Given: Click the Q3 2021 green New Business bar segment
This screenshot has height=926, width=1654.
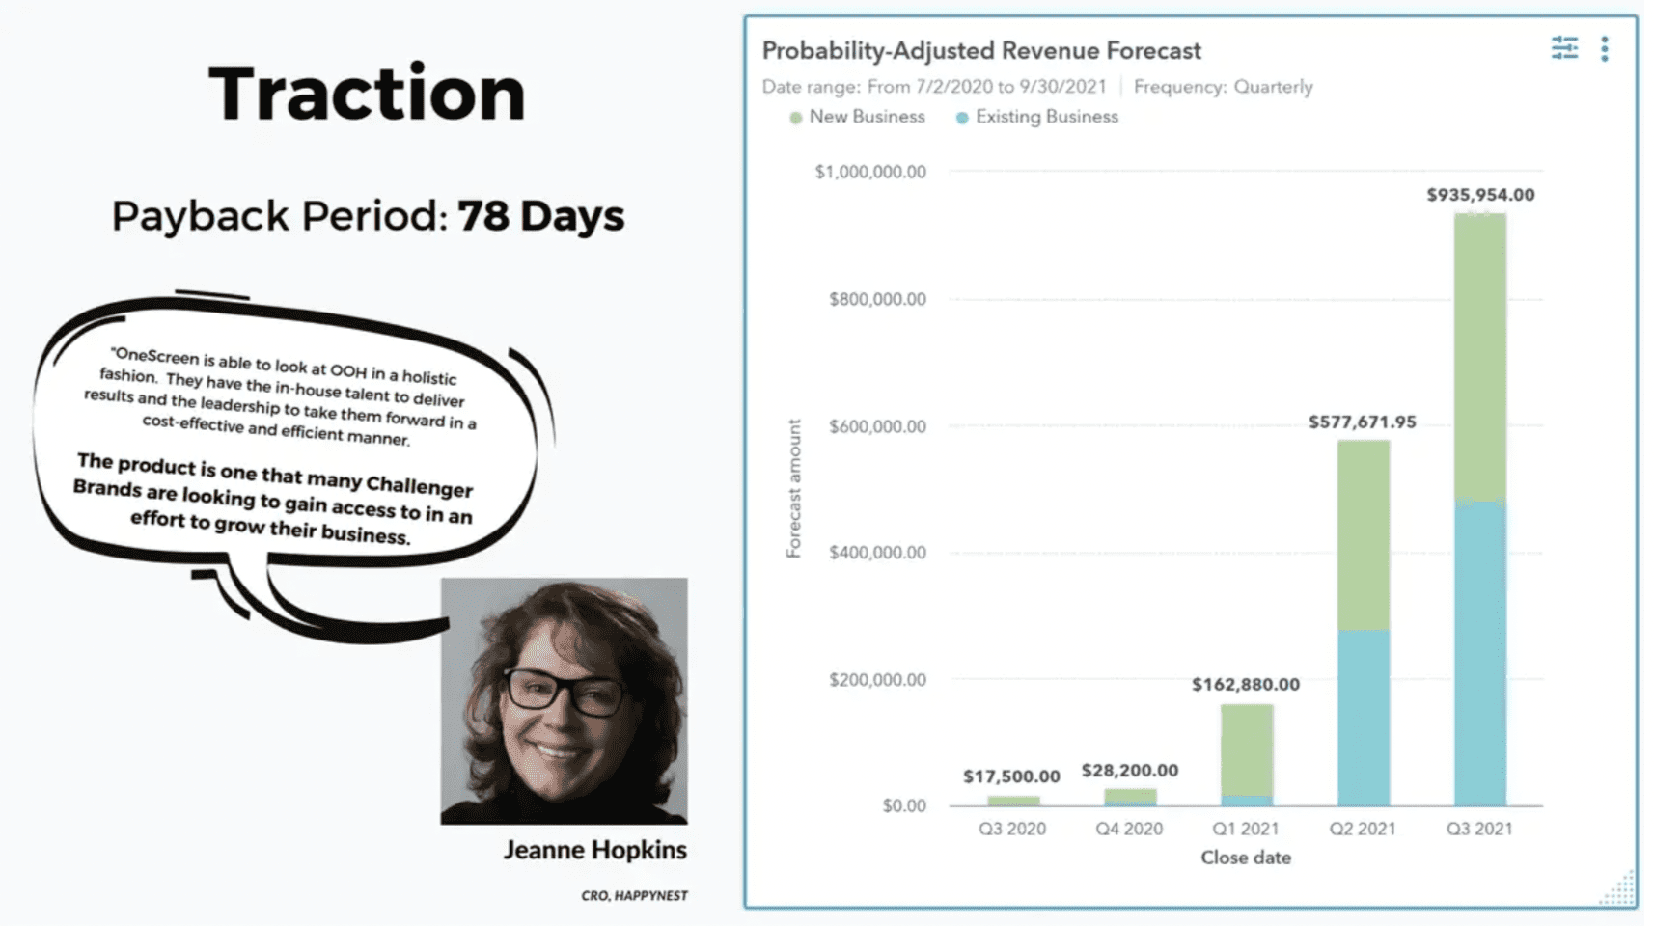Looking at the screenshot, I should pyautogui.click(x=1479, y=355).
